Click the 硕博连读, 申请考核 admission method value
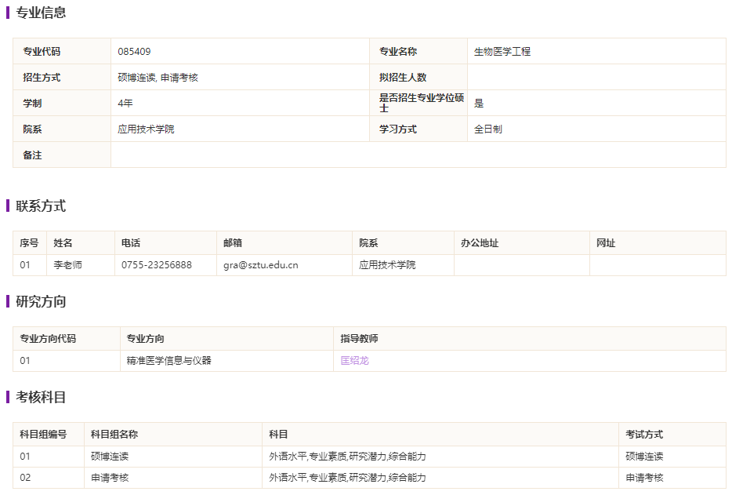 click(x=158, y=78)
